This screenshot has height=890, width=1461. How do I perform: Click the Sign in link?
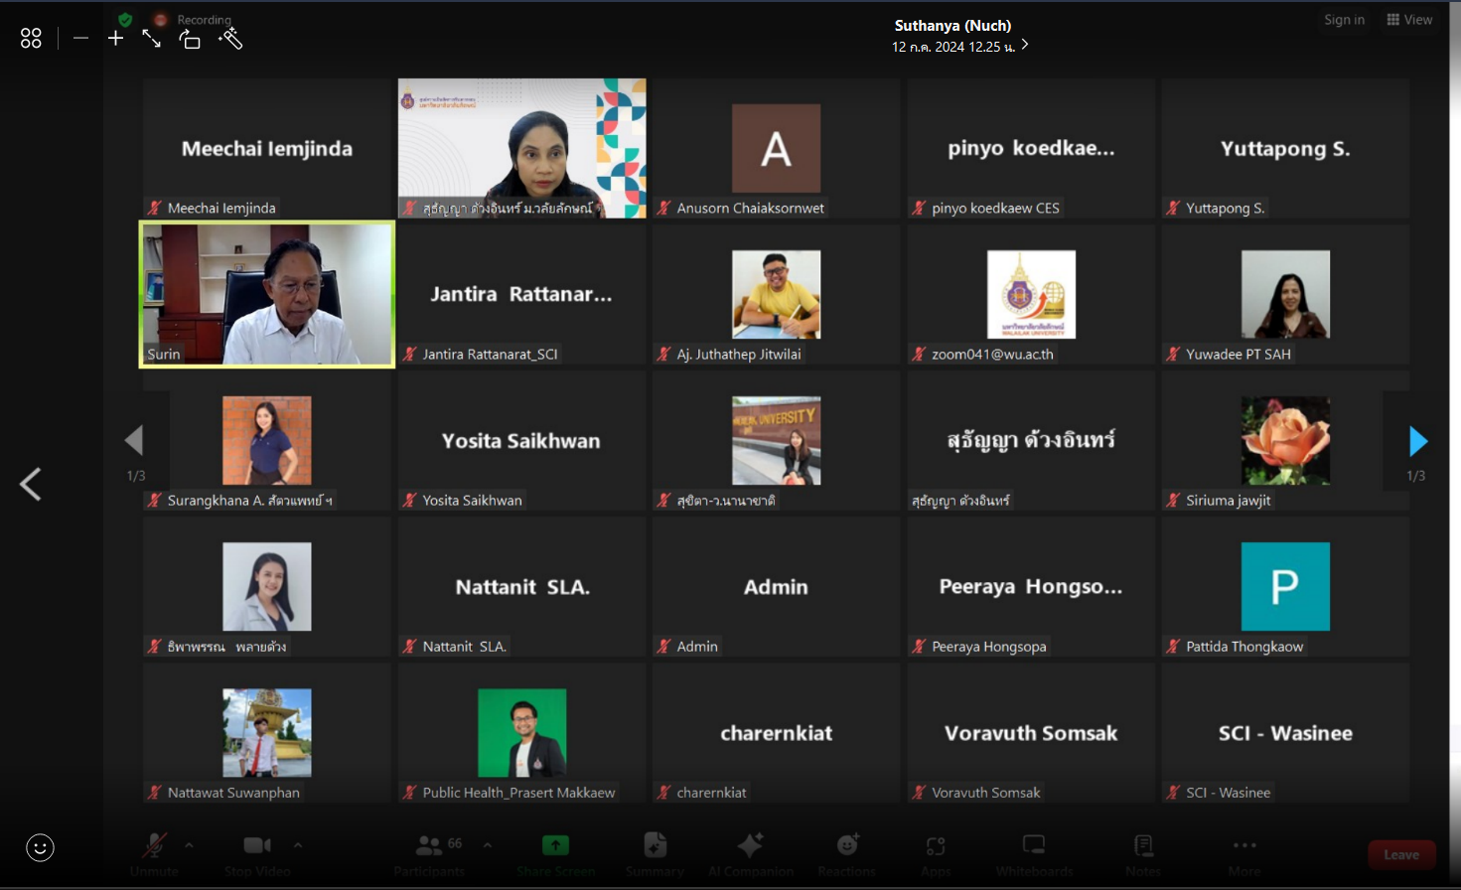pos(1344,20)
